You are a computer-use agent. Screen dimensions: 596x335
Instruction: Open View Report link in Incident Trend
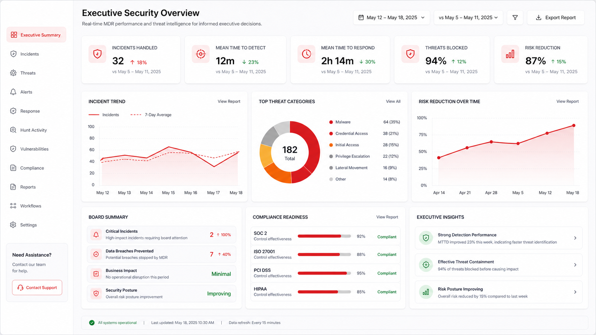229,101
